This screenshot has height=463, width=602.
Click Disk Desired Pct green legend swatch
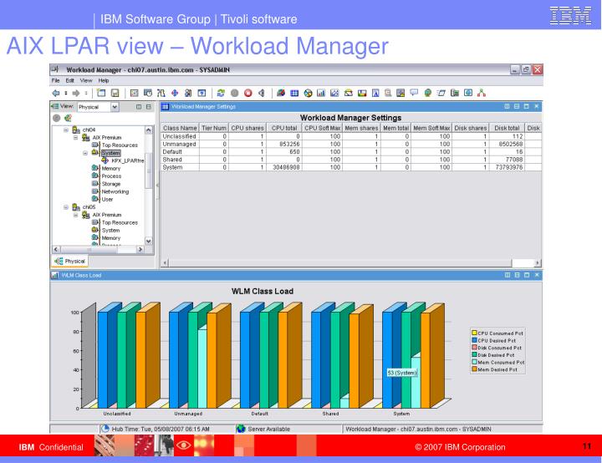474,354
